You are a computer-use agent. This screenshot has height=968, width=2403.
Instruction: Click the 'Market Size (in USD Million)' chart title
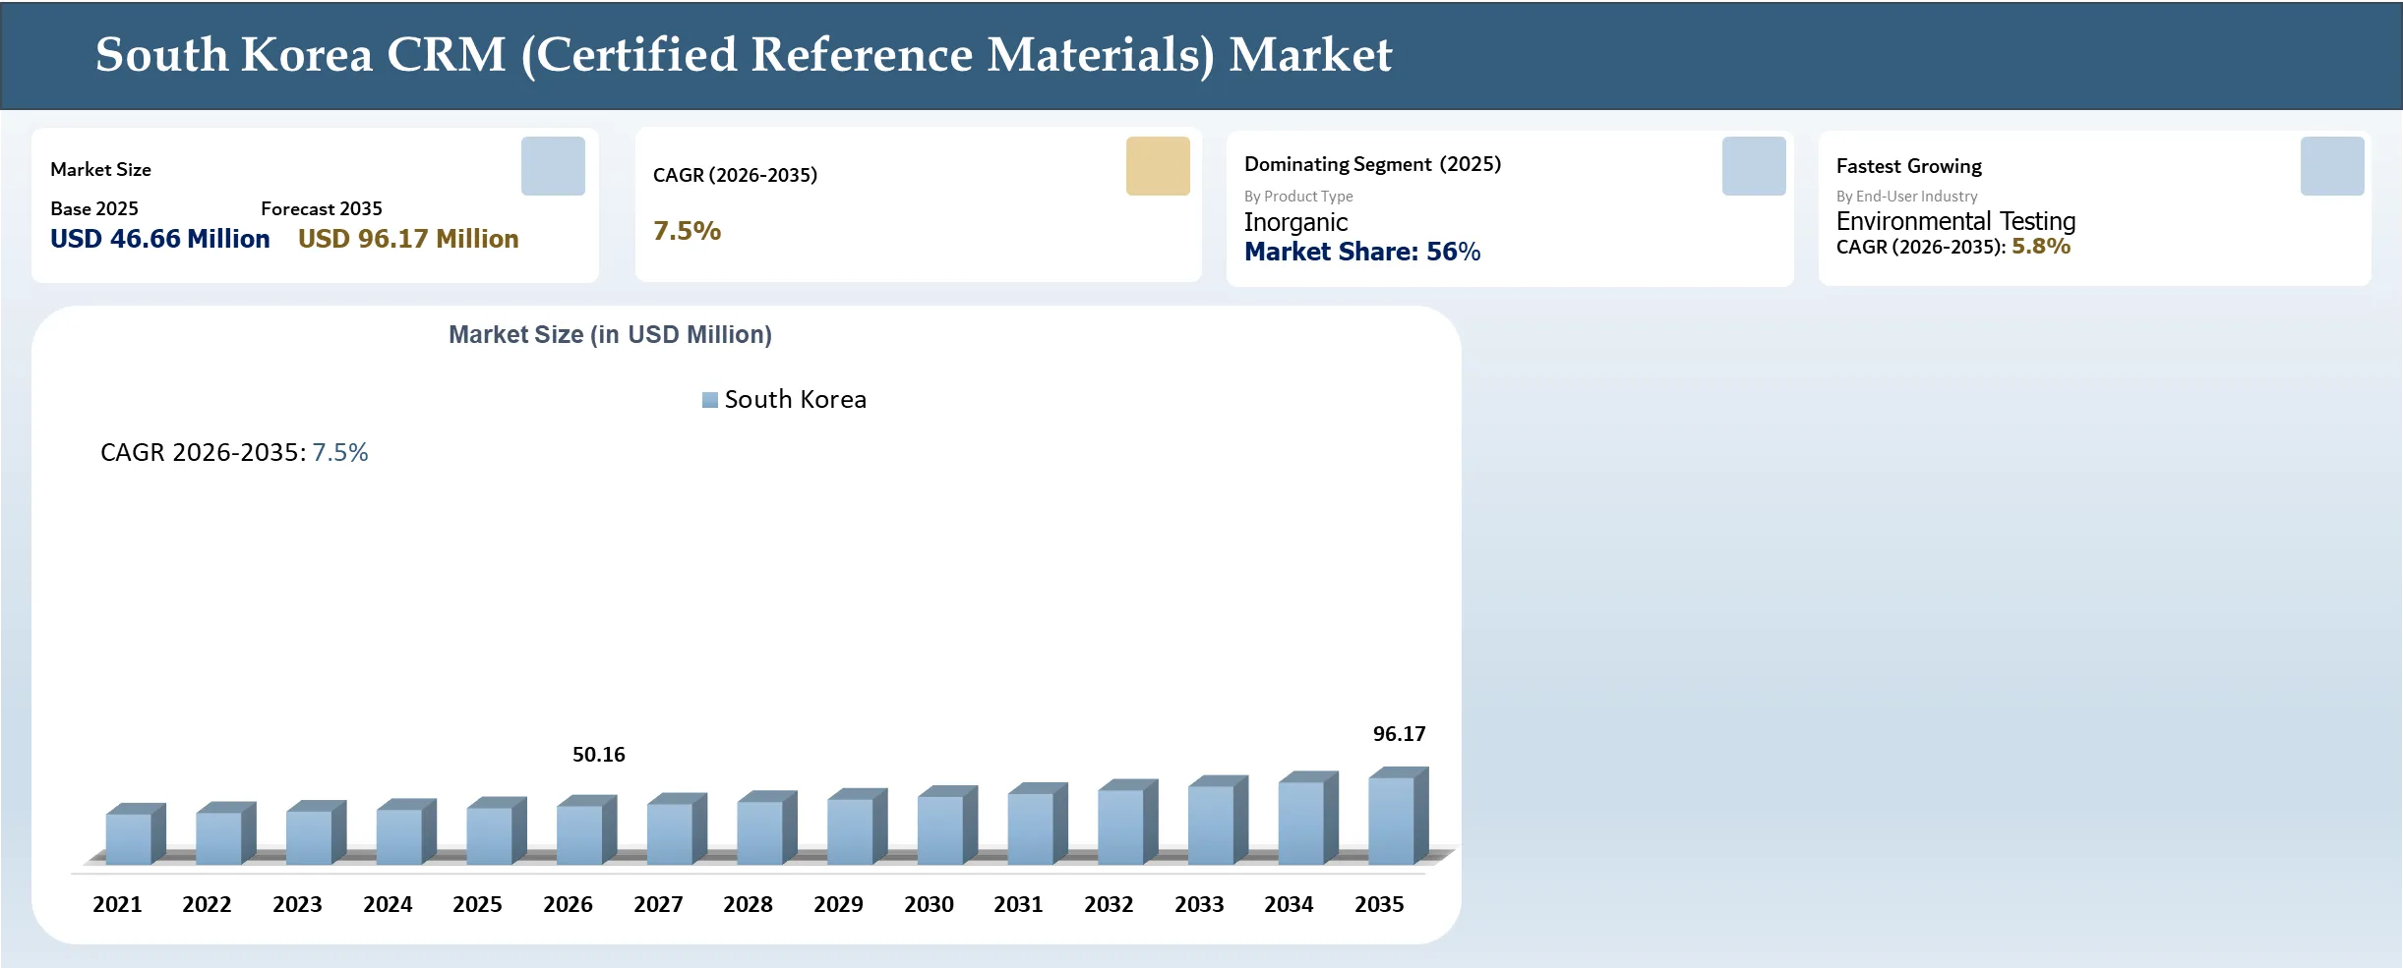610,335
